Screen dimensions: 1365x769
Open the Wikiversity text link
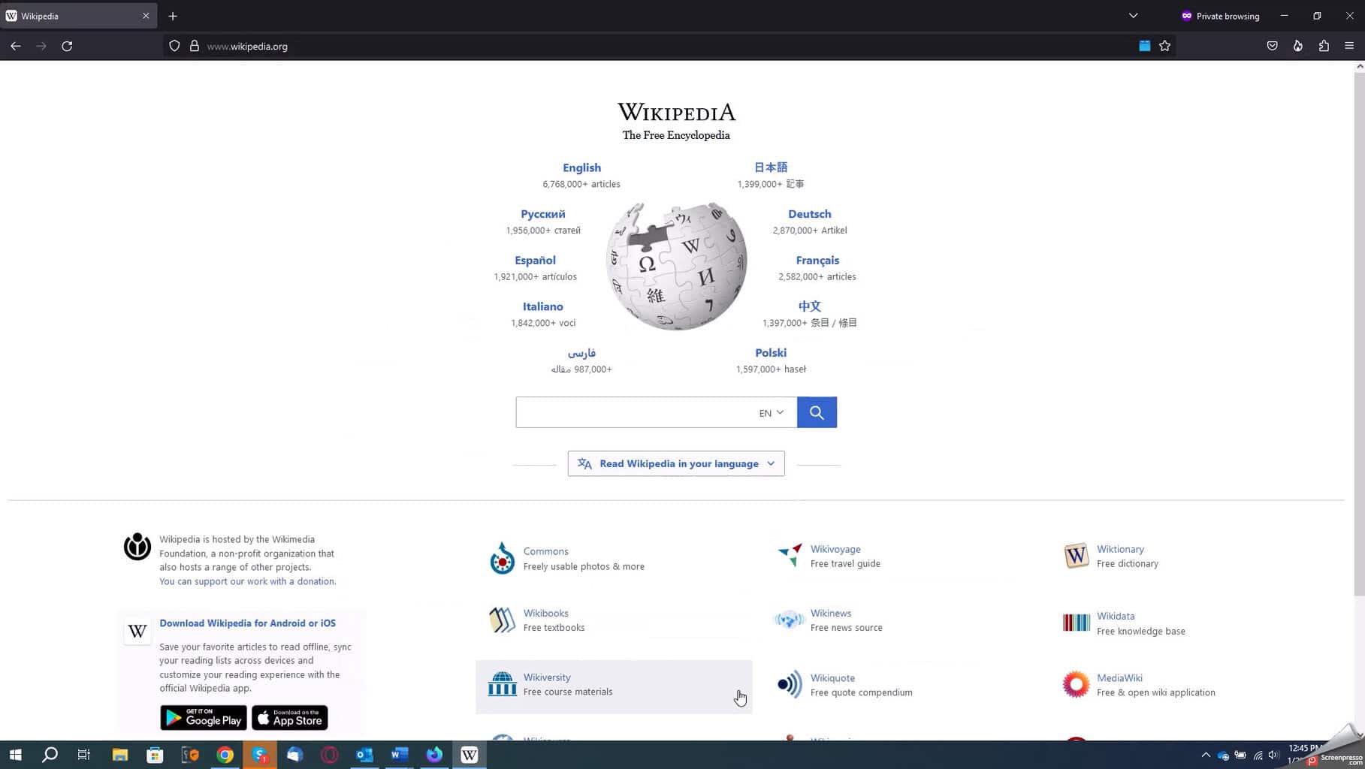(x=547, y=677)
